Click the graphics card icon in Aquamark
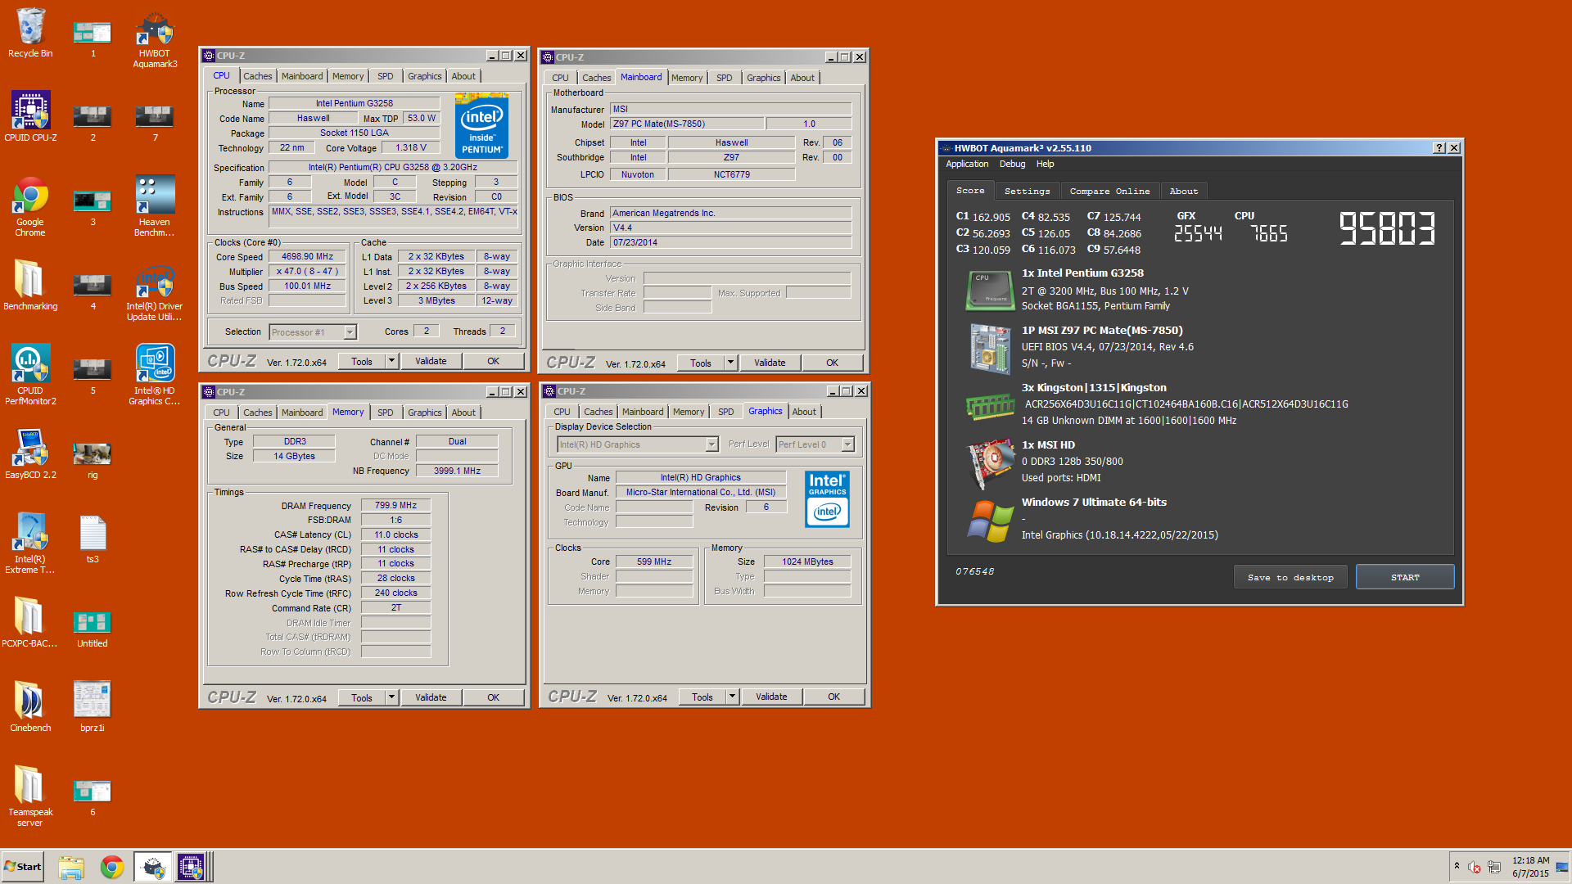The image size is (1572, 884). click(x=989, y=463)
